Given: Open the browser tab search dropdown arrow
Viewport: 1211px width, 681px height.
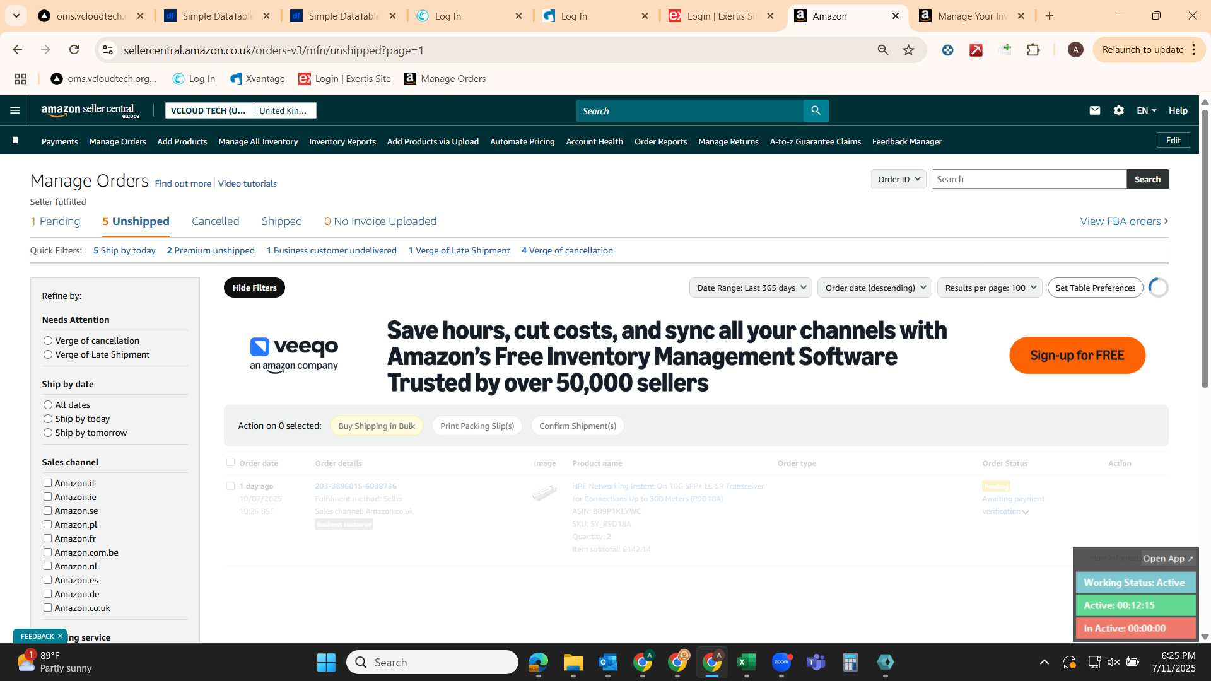Looking at the screenshot, I should click(x=16, y=16).
